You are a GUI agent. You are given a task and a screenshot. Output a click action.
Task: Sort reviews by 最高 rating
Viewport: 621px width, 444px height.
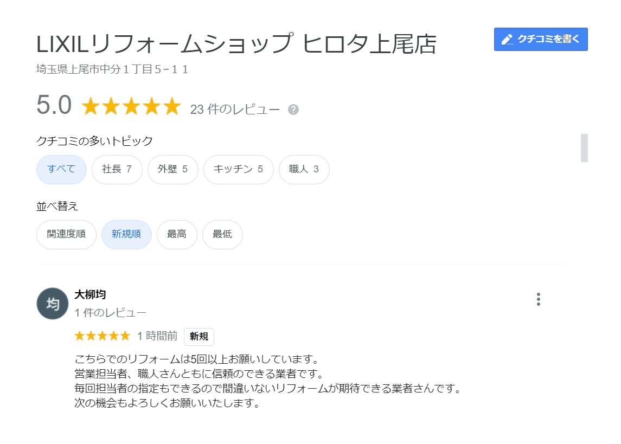177,234
